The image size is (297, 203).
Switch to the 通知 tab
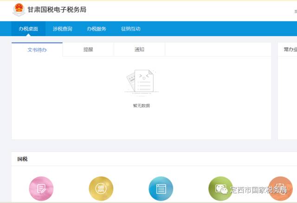(x=139, y=50)
